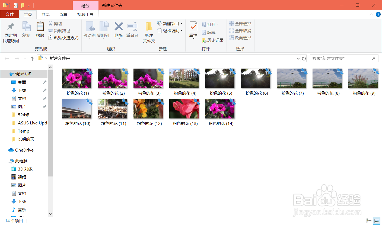Open New Item (新建项目) dropdown
The width and height of the screenshot is (382, 225).
point(182,24)
